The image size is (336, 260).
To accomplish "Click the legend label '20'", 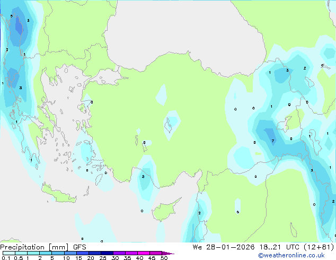I will point(91,258).
